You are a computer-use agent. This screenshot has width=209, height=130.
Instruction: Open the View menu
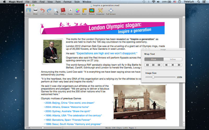50,2
